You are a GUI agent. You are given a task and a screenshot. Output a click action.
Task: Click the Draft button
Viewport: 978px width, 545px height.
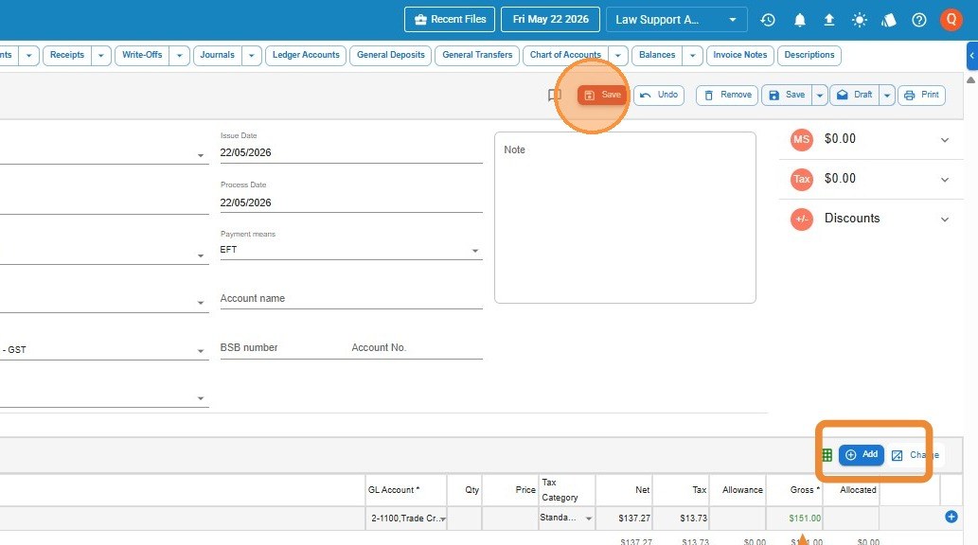click(855, 95)
